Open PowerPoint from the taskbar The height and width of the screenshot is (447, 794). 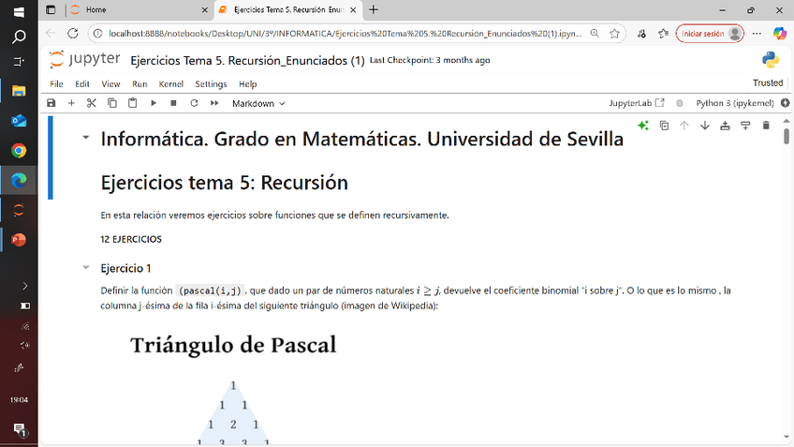[x=19, y=239]
